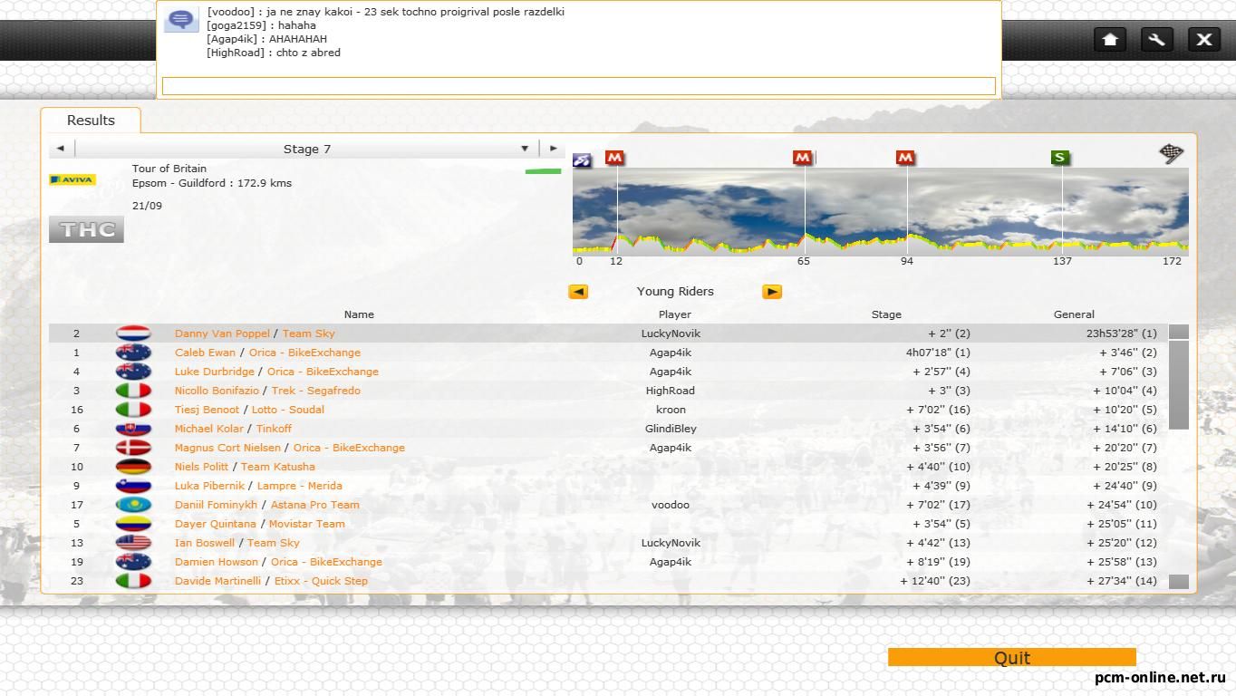Switch to the Results tab

[91, 120]
